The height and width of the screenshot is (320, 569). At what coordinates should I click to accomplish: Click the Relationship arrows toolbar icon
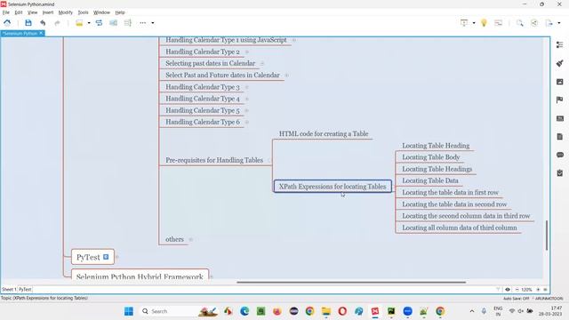(99, 23)
